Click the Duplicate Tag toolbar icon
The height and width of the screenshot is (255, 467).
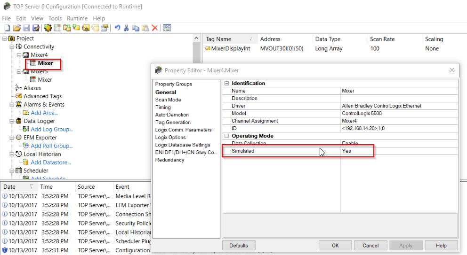click(x=95, y=28)
